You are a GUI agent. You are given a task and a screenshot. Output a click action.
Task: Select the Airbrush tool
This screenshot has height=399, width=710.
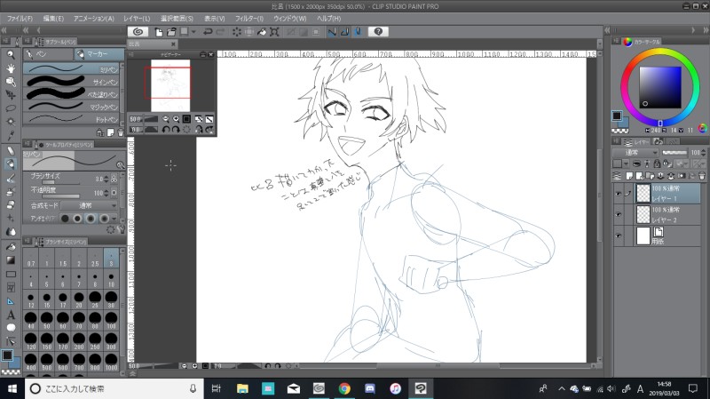[11, 191]
